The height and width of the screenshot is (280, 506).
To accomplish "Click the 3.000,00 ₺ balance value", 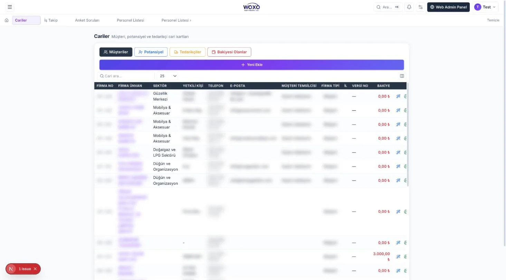I will click(x=382, y=257).
